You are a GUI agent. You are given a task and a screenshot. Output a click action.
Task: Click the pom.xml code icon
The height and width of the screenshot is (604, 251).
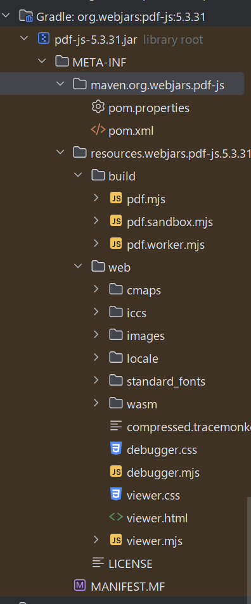(98, 130)
